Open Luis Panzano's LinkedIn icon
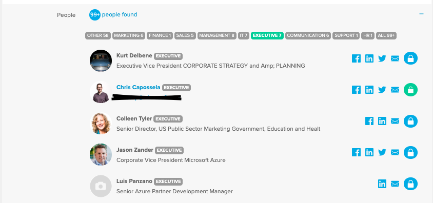This screenshot has height=203, width=433. (x=382, y=184)
